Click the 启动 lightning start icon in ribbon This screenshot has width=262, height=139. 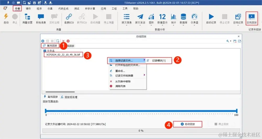[x=6, y=17]
